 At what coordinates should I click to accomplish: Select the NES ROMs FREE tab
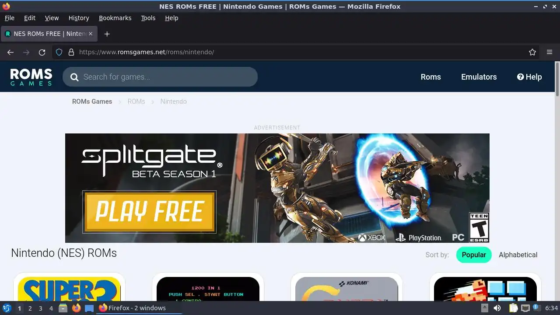click(x=49, y=34)
